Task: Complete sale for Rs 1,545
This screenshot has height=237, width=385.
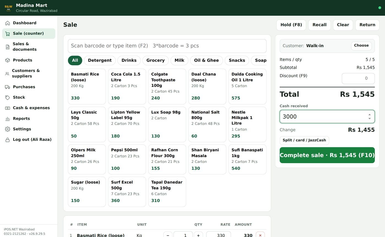Action: click(x=327, y=155)
